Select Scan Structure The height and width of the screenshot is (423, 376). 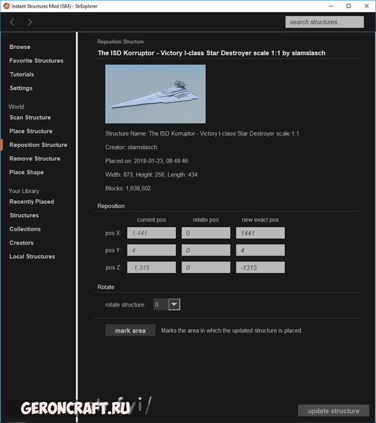[x=30, y=118]
